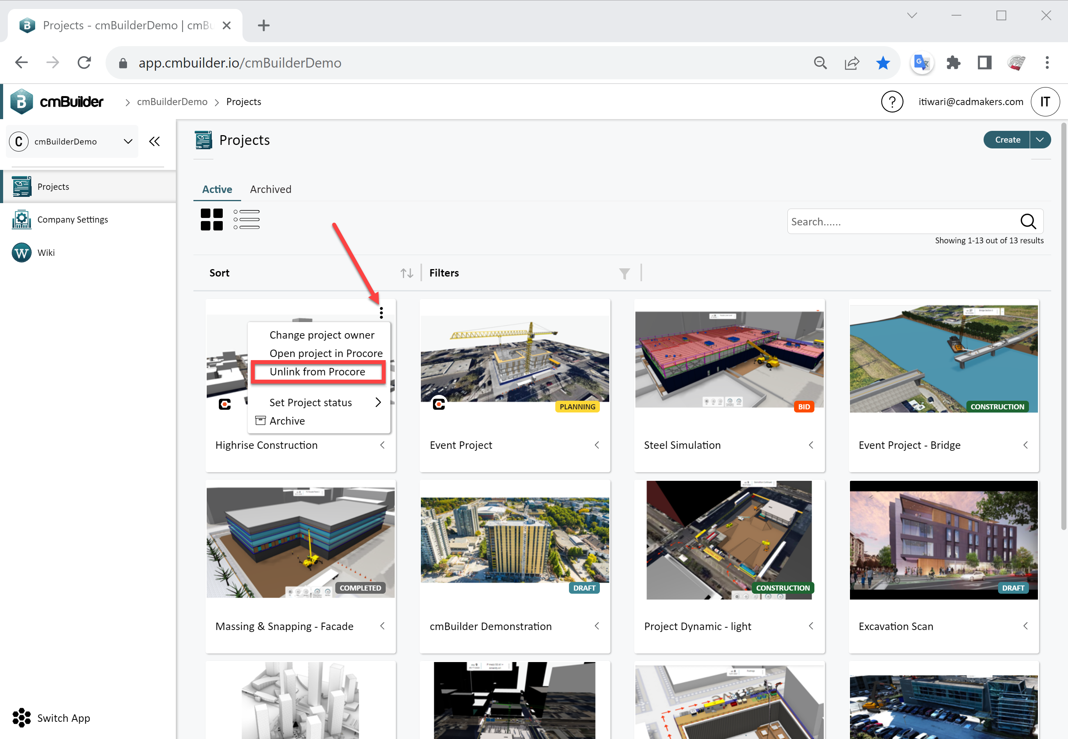
Task: Open the help question mark icon
Action: click(891, 102)
